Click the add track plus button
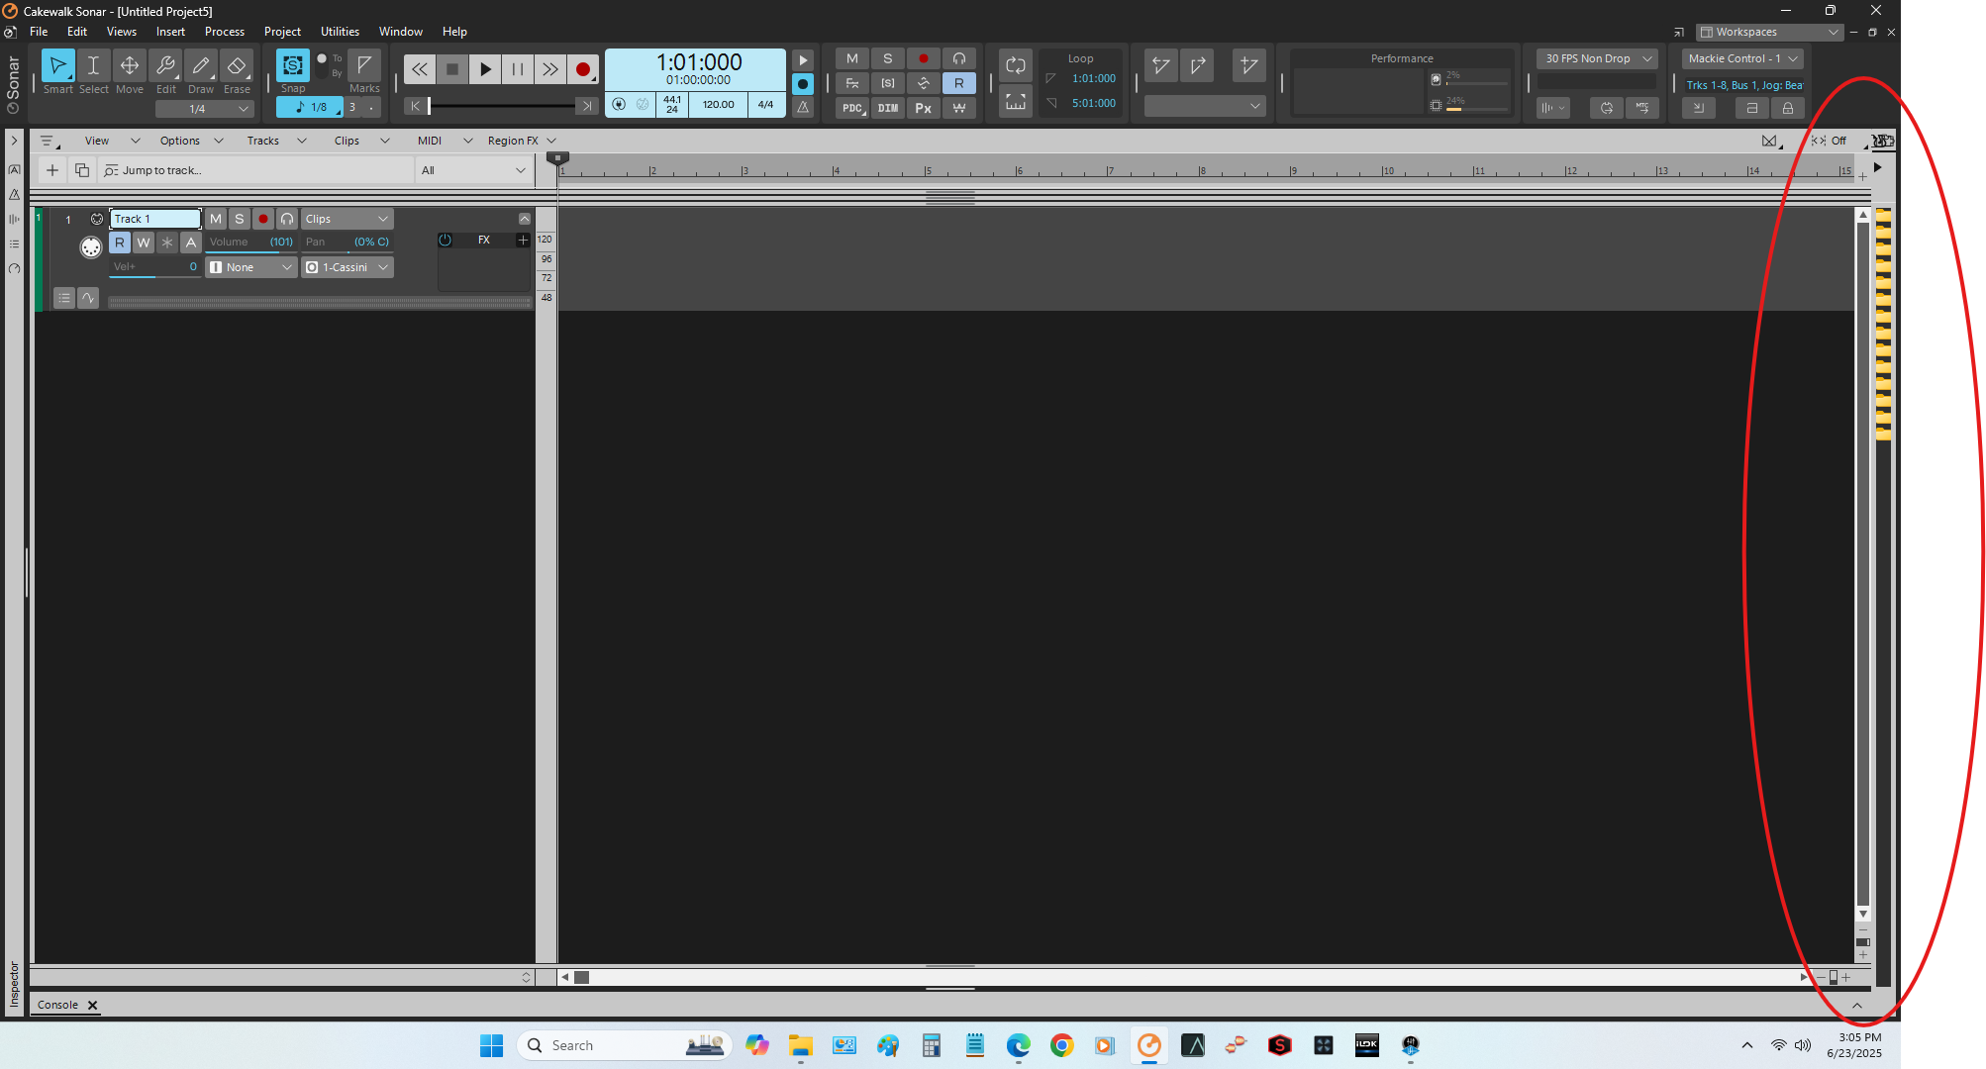1986x1069 pixels. [52, 170]
